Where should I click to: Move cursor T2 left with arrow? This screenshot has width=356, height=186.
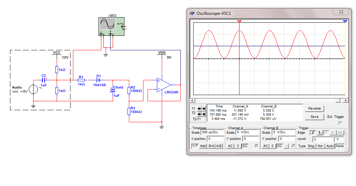tap(199, 114)
